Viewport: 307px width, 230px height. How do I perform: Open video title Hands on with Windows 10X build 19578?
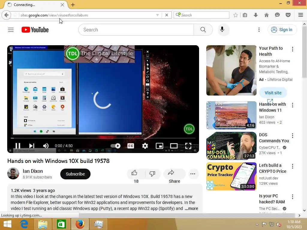click(58, 161)
